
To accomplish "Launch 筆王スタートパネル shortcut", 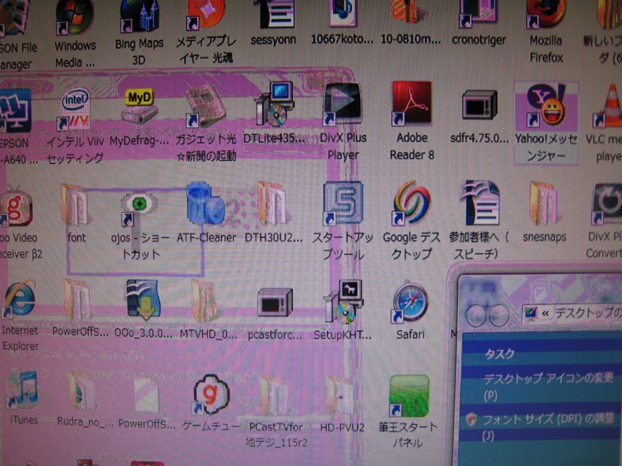I will (409, 396).
